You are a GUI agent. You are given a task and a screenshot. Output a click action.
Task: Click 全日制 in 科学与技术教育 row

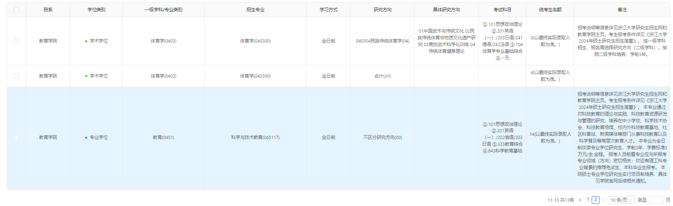pos(329,138)
